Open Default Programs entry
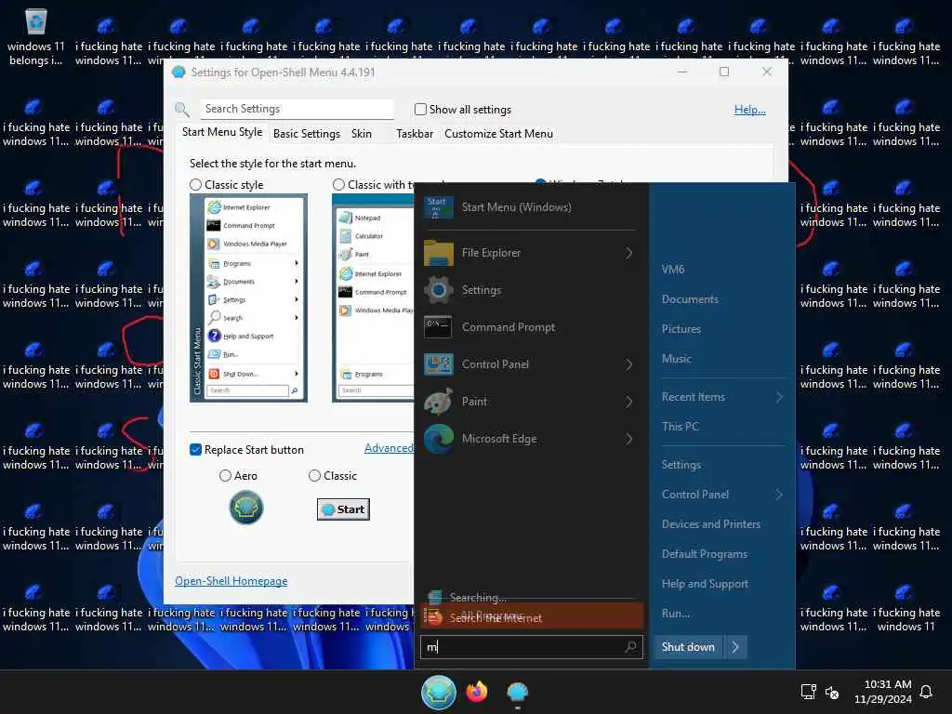The image size is (952, 714). pos(705,554)
